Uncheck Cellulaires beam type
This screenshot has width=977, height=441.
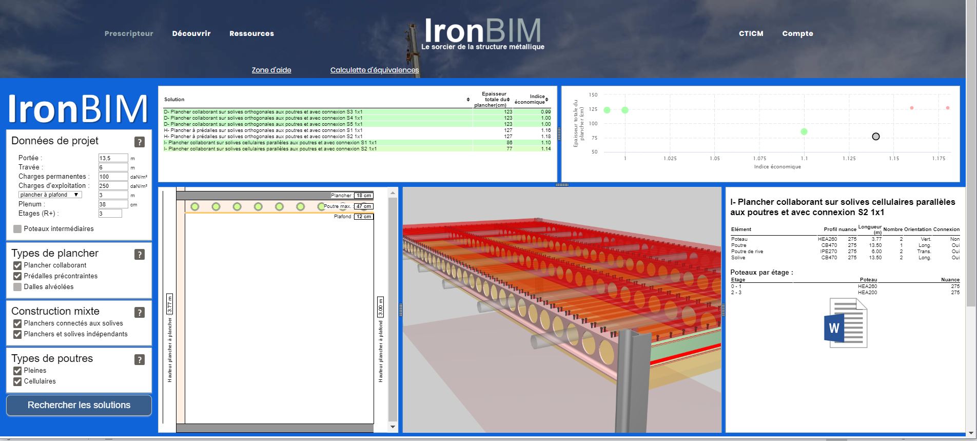pyautogui.click(x=17, y=381)
